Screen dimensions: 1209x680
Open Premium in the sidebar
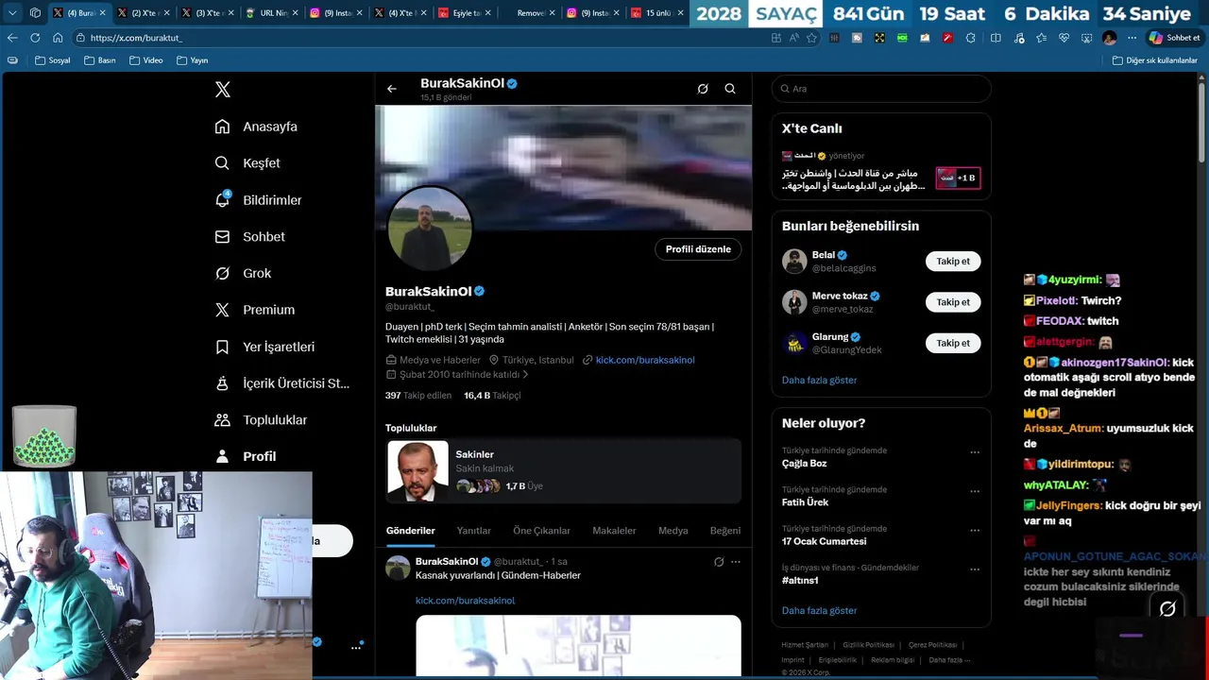254,310
